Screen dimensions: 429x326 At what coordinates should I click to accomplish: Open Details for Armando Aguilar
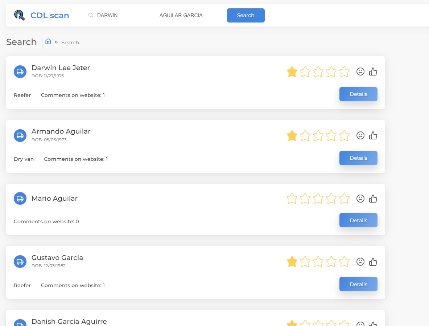pos(358,158)
